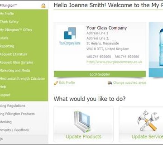Select Think Safety menu item
The height and width of the screenshot is (163, 163).
point(9,22)
